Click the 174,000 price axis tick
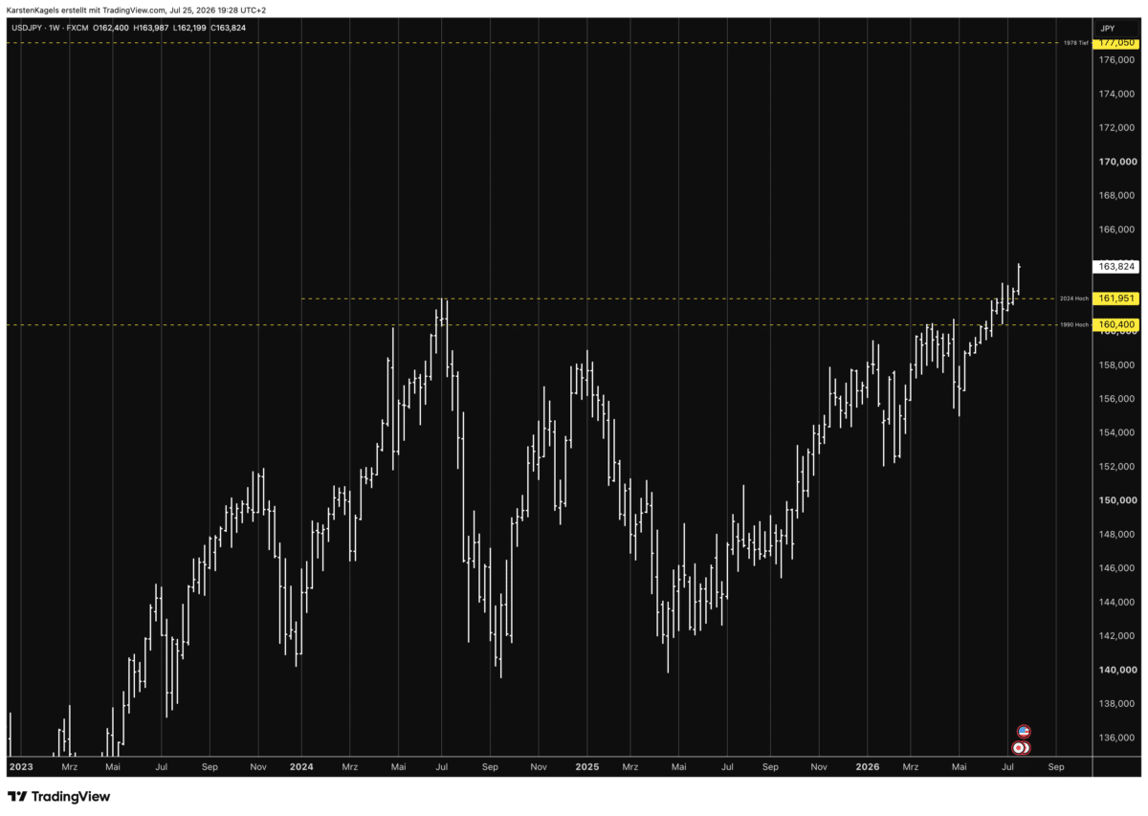The width and height of the screenshot is (1148, 816). point(1116,94)
